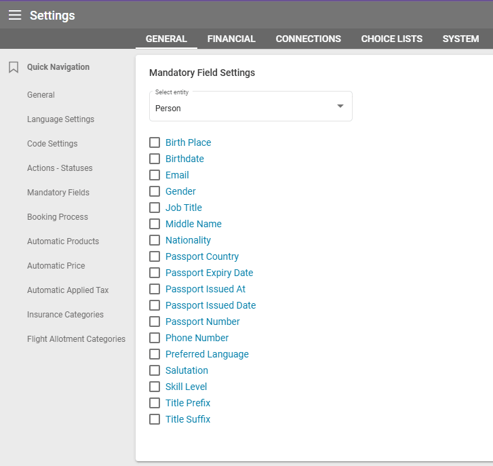This screenshot has width=493, height=466.
Task: Click the Gender field label
Action: (x=180, y=191)
